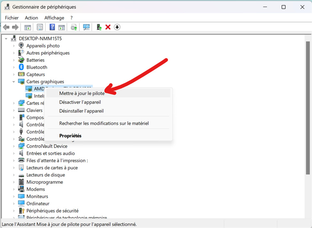
Task: Click the Appareils photo camera icon
Action: pyautogui.click(x=22, y=46)
